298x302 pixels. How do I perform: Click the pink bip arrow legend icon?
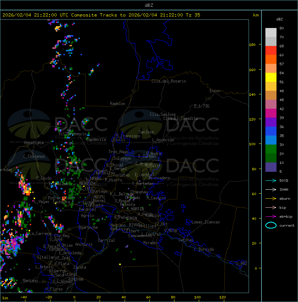click(x=271, y=207)
